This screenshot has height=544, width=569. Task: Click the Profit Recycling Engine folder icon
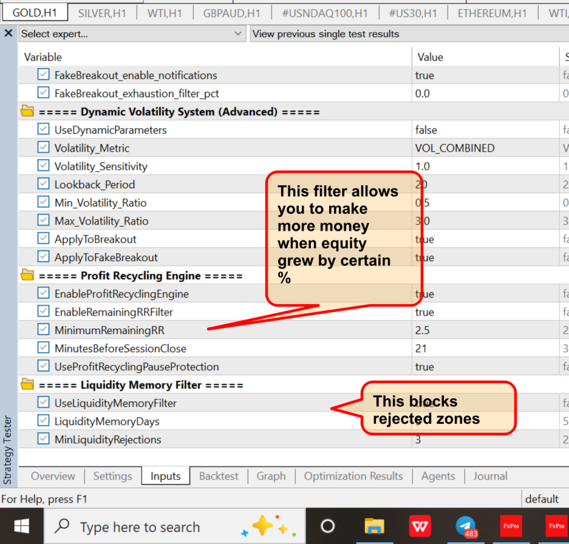coord(27,274)
